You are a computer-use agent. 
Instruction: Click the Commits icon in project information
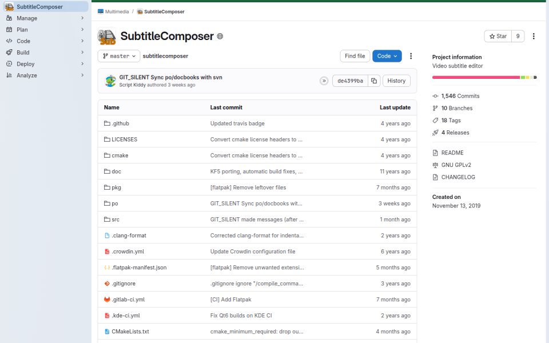click(x=435, y=96)
